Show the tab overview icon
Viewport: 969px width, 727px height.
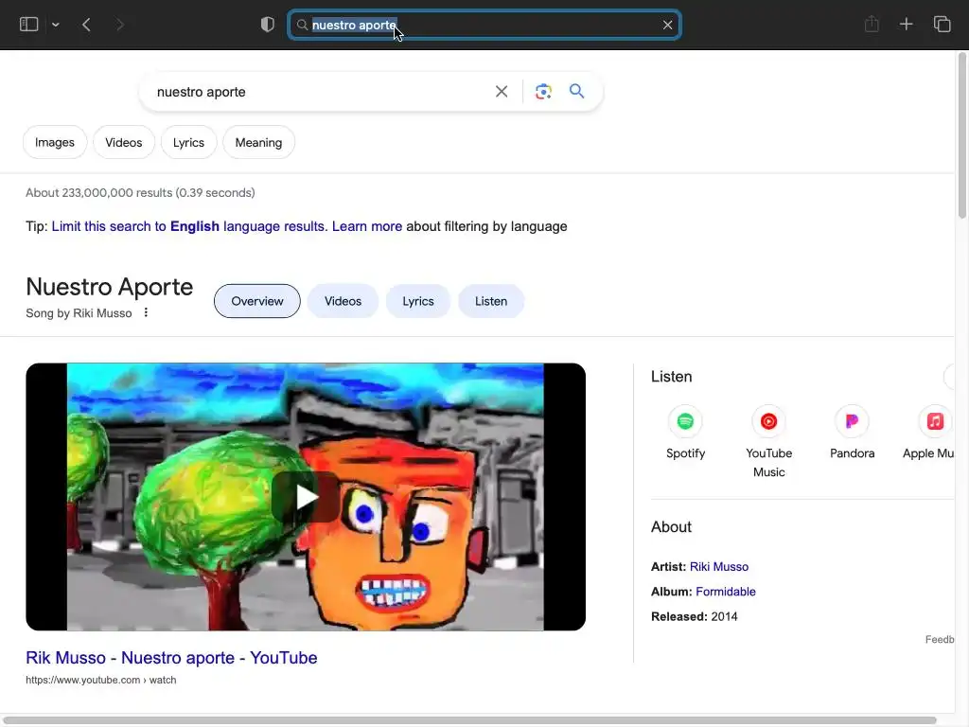pos(942,24)
